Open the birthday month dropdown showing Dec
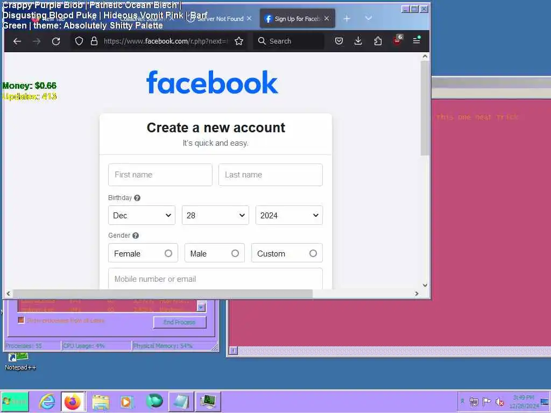The image size is (551, 413). pyautogui.click(x=142, y=215)
